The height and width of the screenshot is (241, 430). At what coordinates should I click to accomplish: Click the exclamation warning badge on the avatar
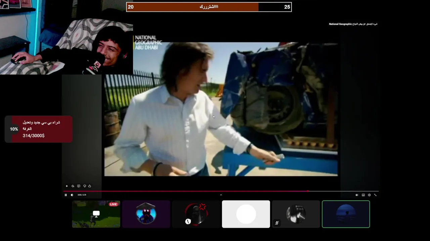click(188, 221)
